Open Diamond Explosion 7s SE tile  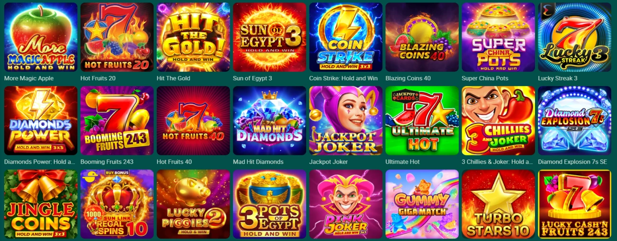tap(575, 120)
